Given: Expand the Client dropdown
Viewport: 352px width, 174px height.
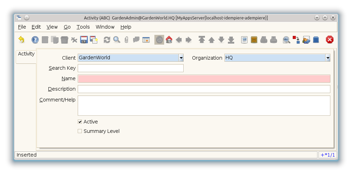Looking at the screenshot, I should [181, 58].
